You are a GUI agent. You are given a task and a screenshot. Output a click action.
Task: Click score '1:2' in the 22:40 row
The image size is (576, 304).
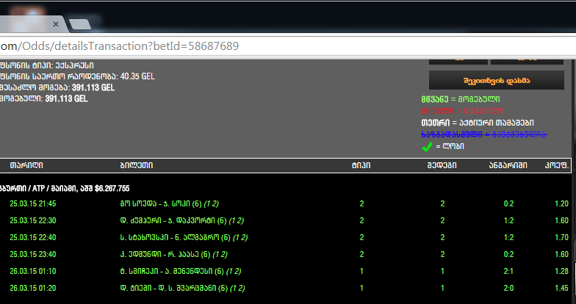point(508,237)
